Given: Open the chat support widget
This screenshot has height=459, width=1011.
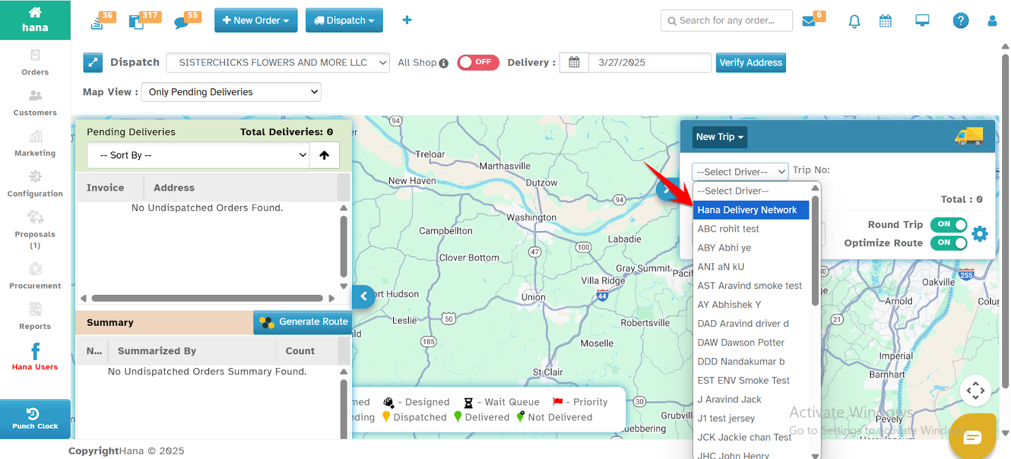Looking at the screenshot, I should coord(972,436).
